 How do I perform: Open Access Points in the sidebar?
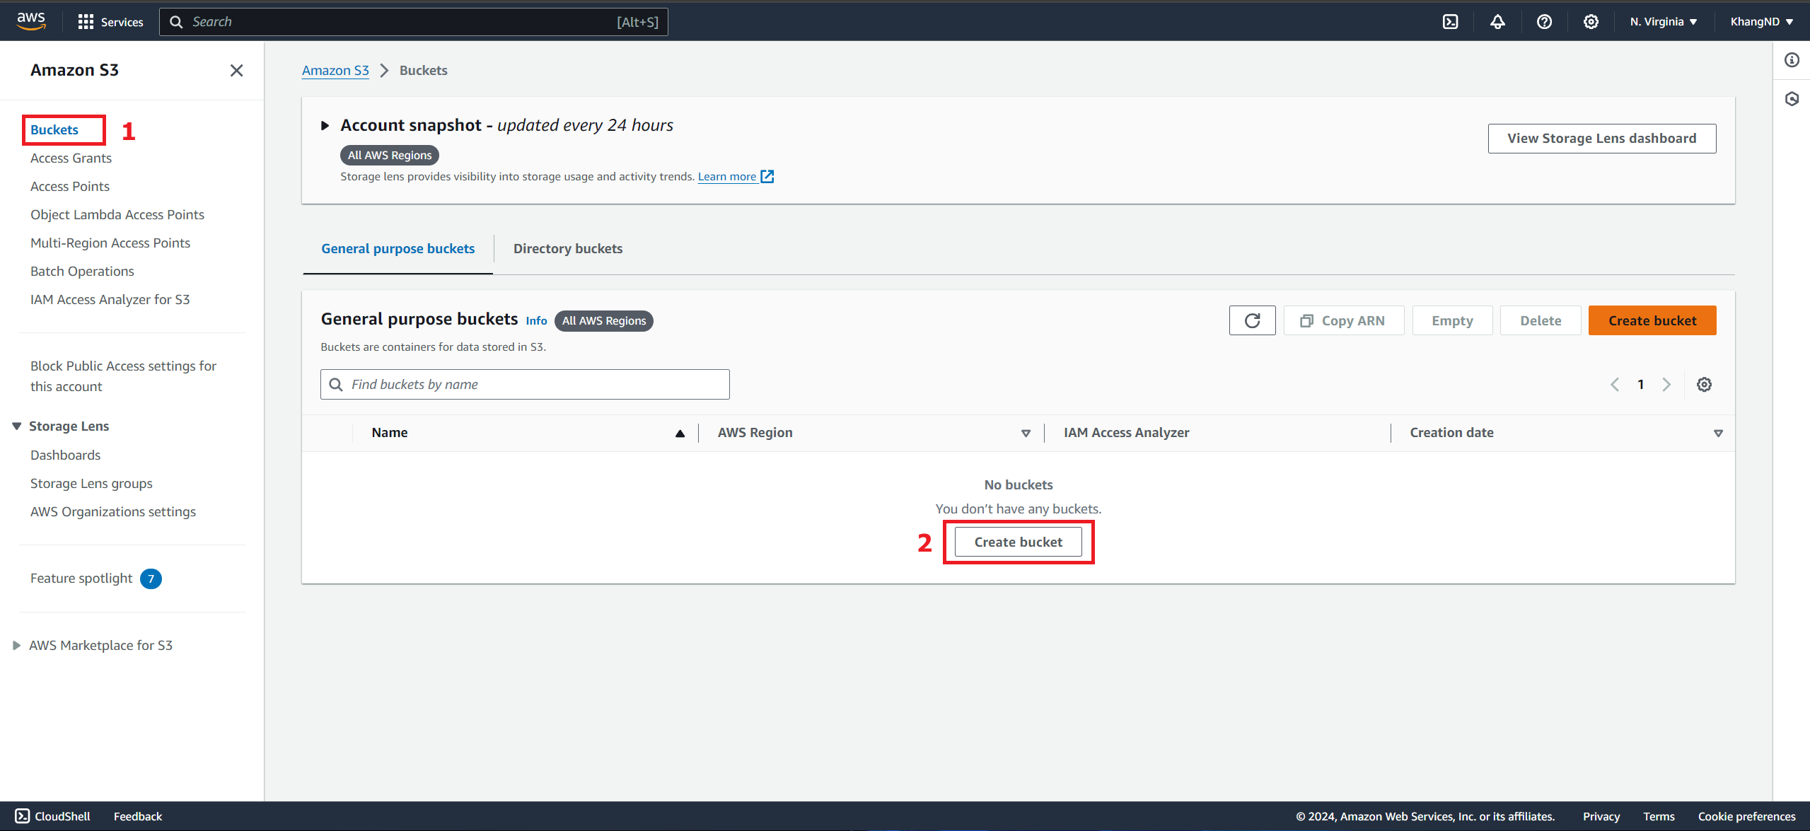70,186
